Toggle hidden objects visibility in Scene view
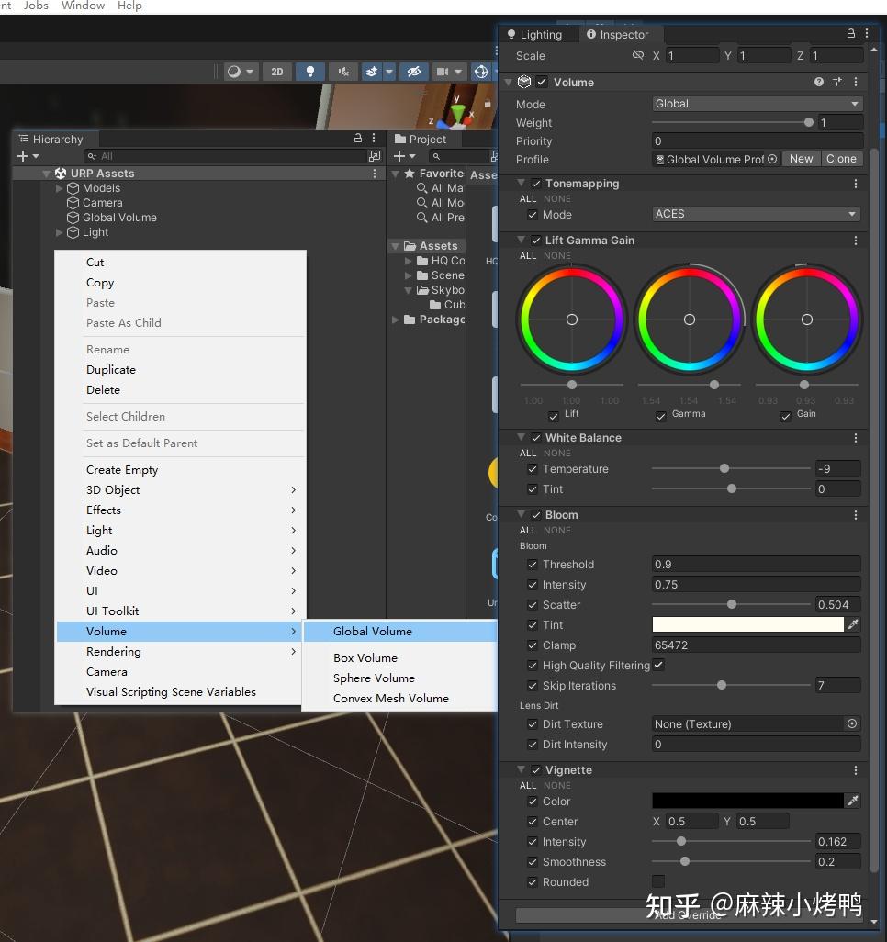The image size is (887, 942). (x=414, y=72)
